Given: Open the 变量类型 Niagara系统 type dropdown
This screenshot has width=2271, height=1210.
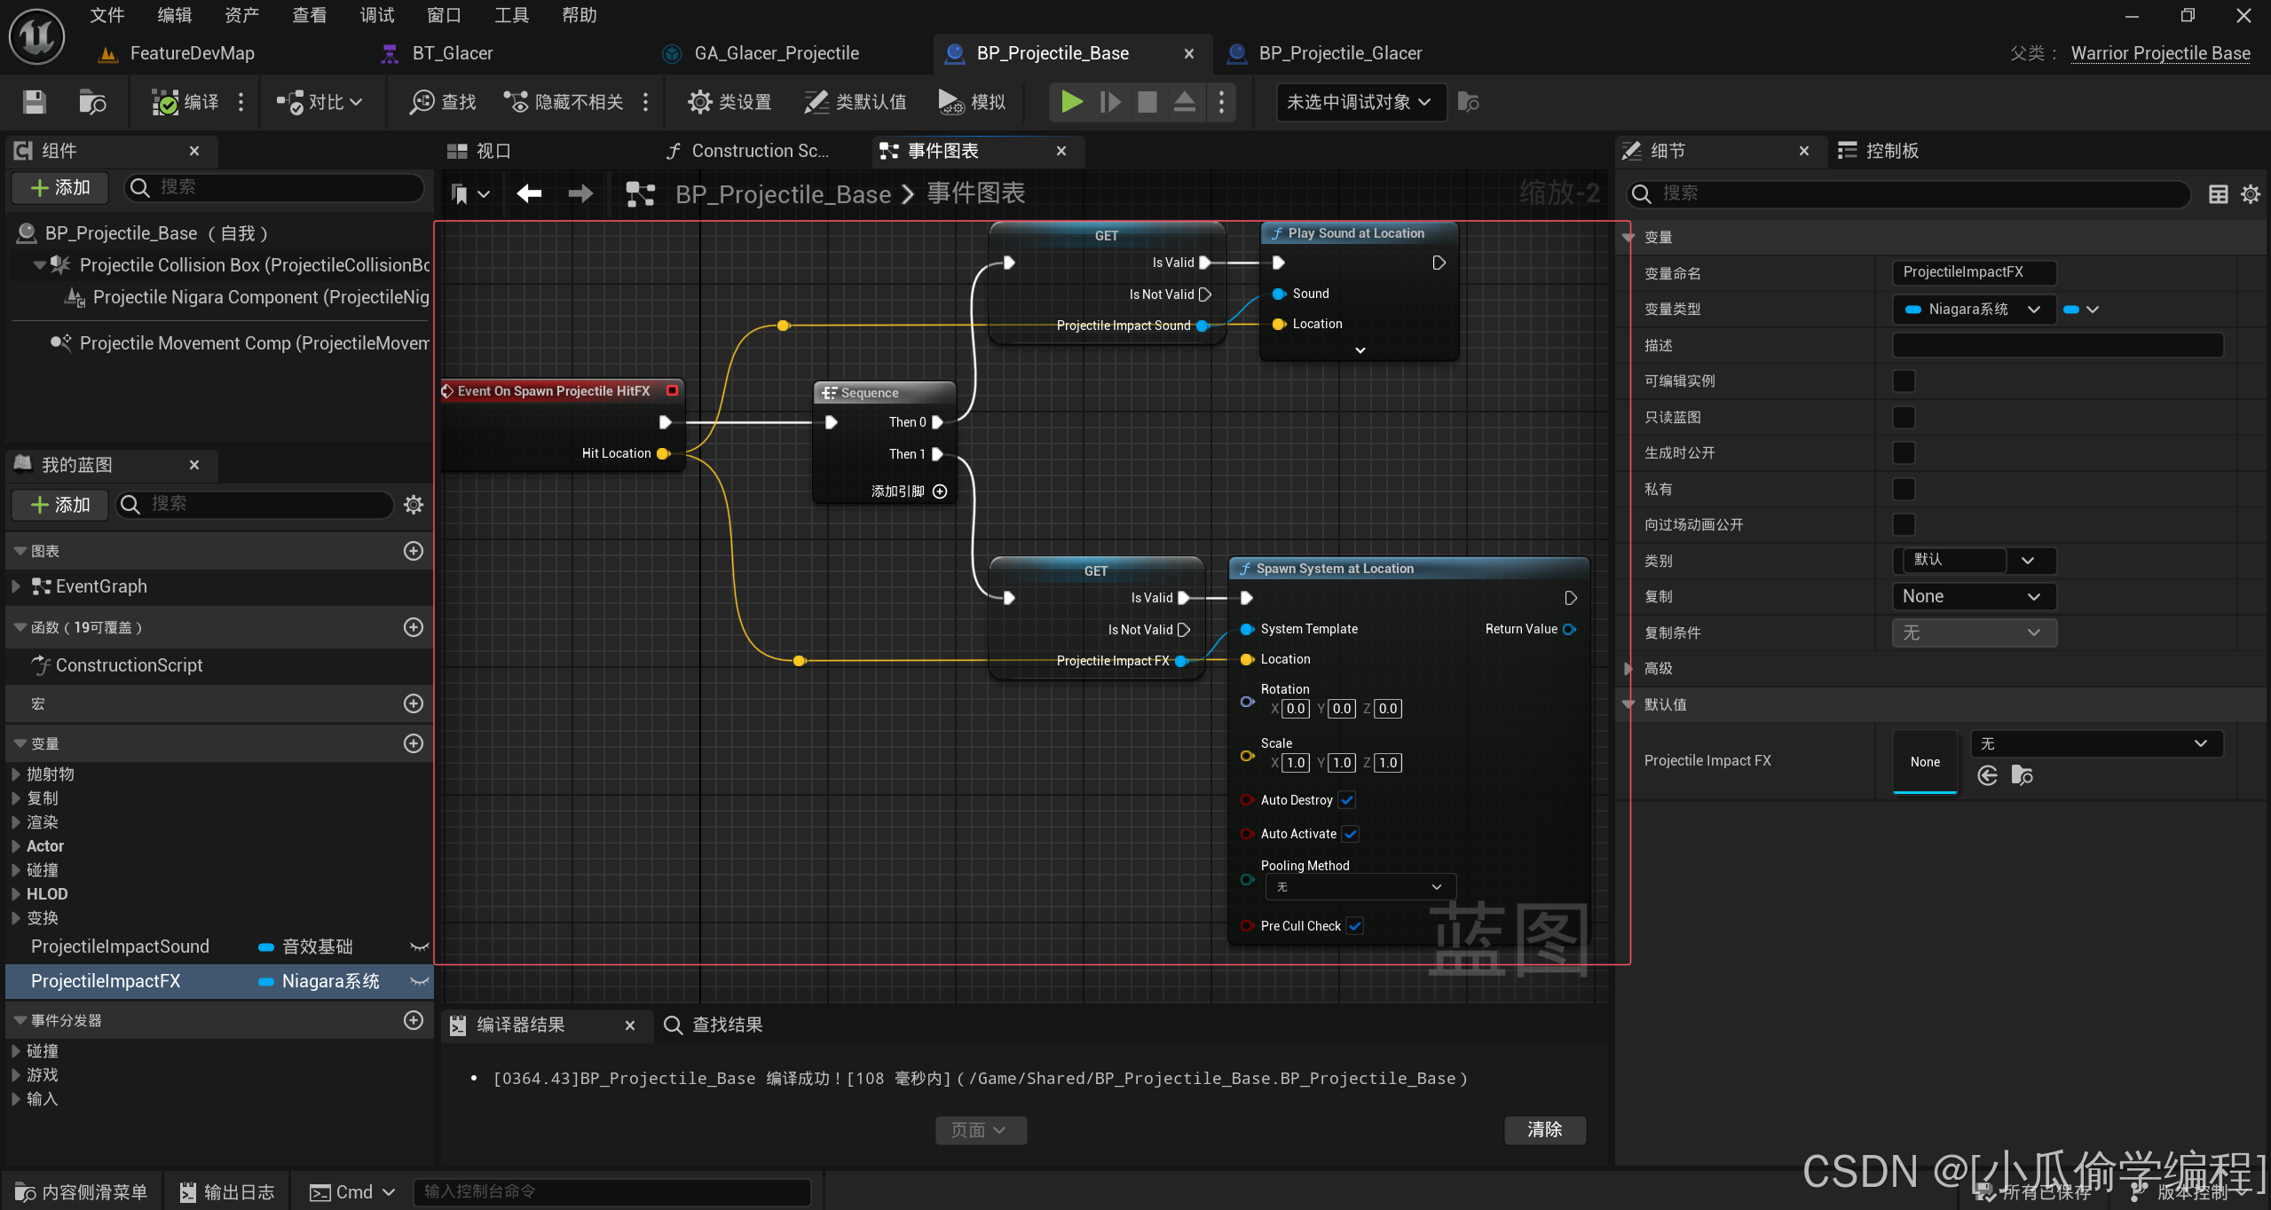Looking at the screenshot, I should tap(1974, 310).
